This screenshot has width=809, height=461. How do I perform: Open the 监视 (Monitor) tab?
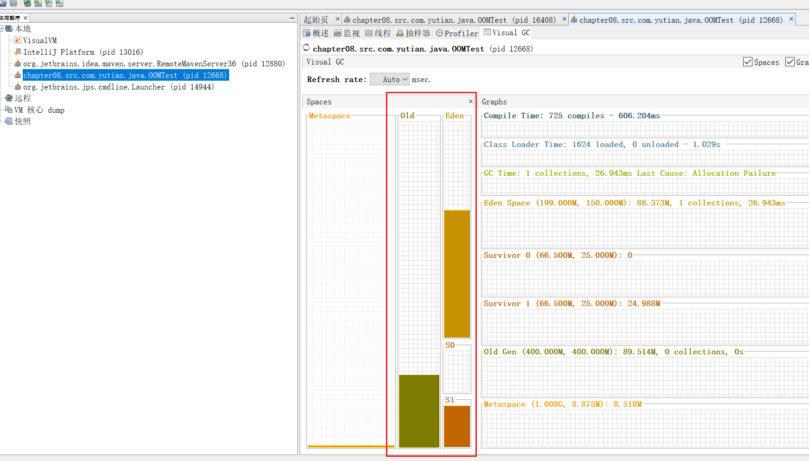pos(347,33)
